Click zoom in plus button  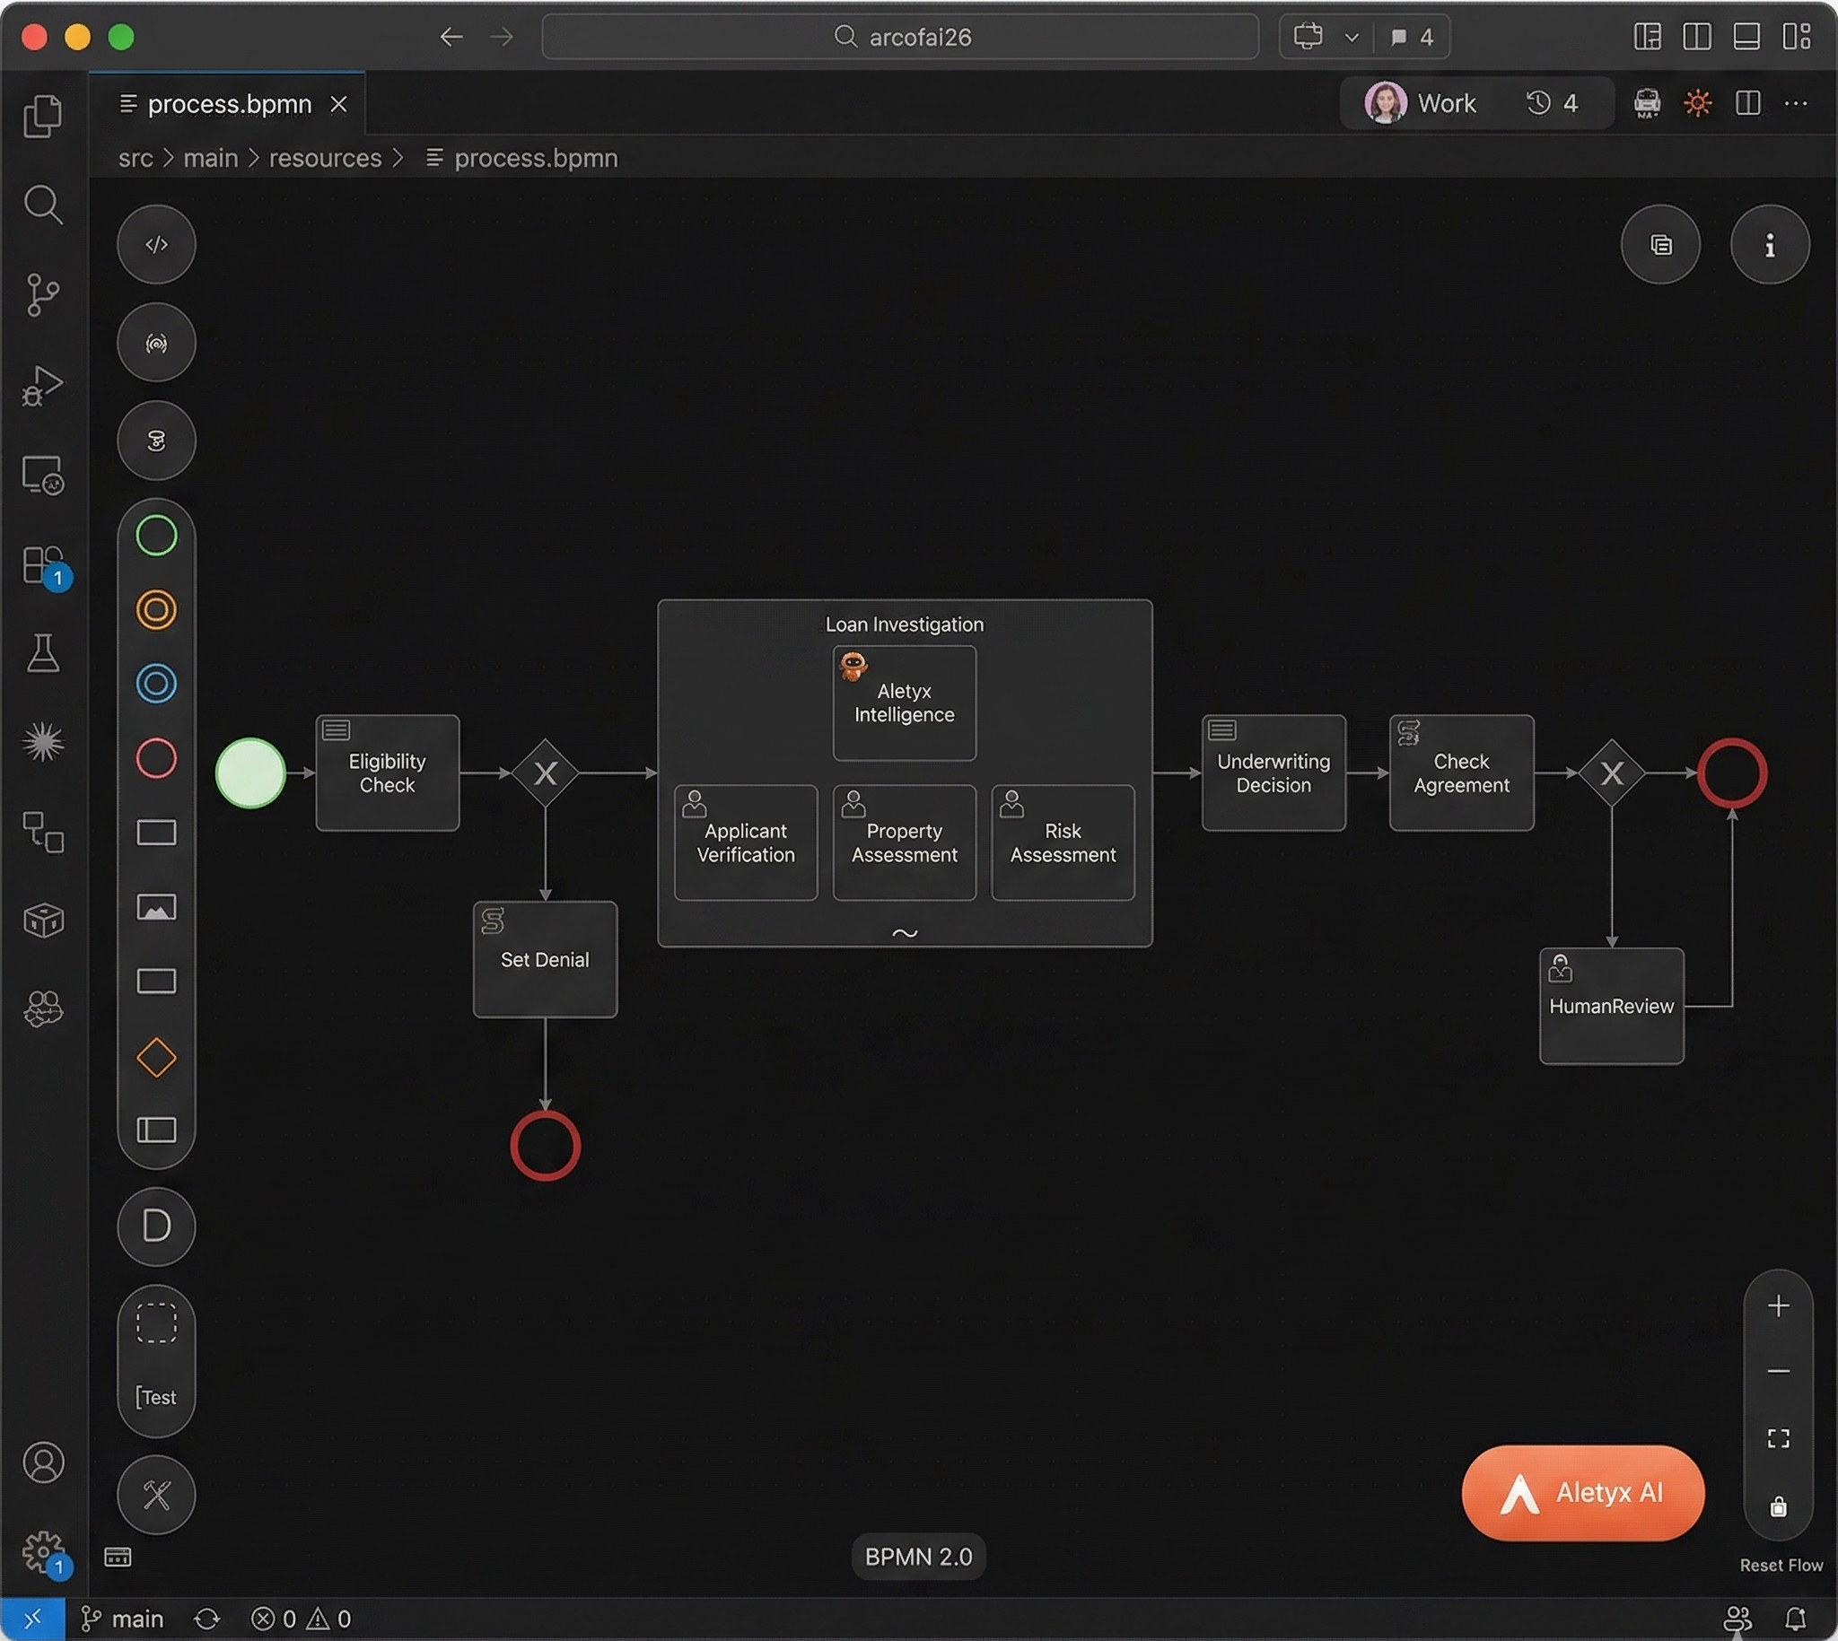pyautogui.click(x=1777, y=1305)
